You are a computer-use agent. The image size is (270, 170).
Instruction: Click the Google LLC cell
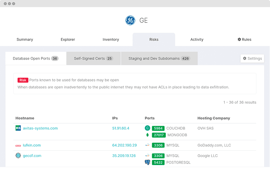pyautogui.click(x=208, y=156)
